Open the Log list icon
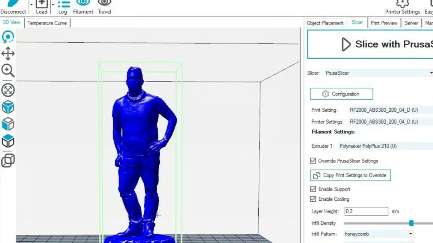This screenshot has width=433, height=243. 63,4
